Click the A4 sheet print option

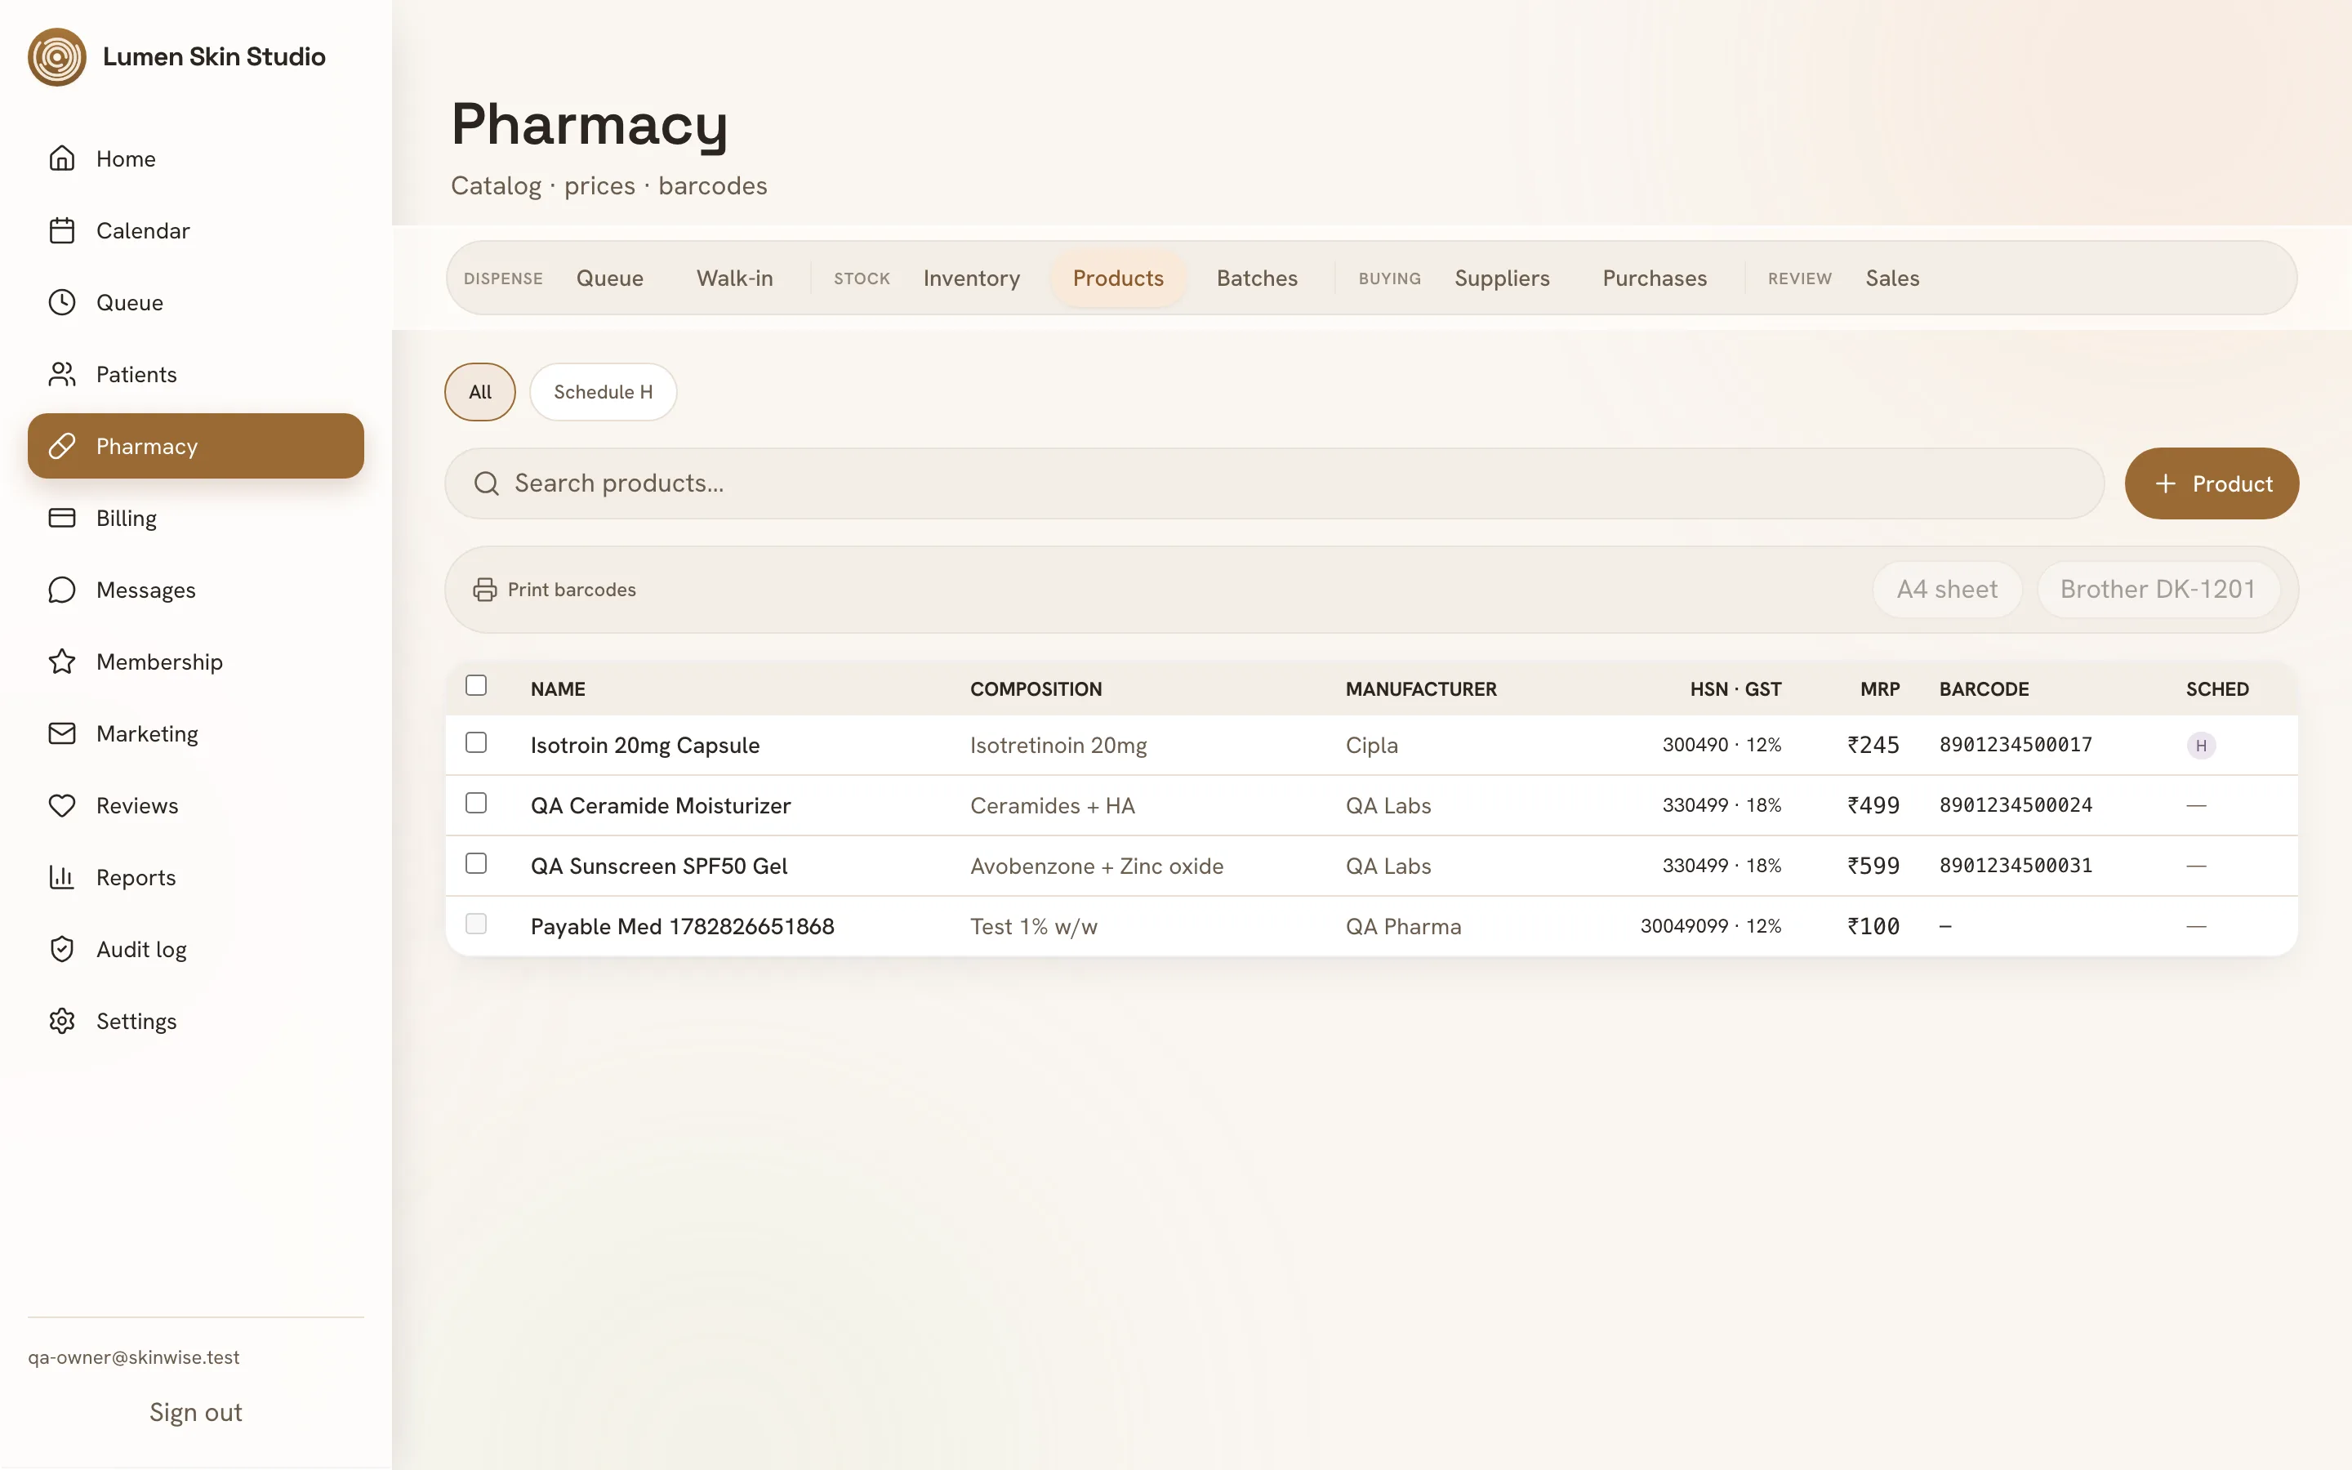1948,589
